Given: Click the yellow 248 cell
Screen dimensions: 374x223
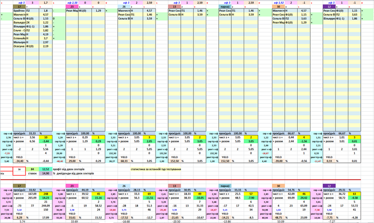Looking at the screenshot, I should (45, 194).
